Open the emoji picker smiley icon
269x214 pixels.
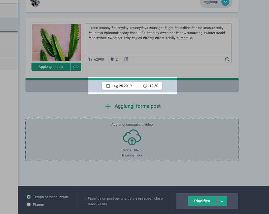(227, 59)
